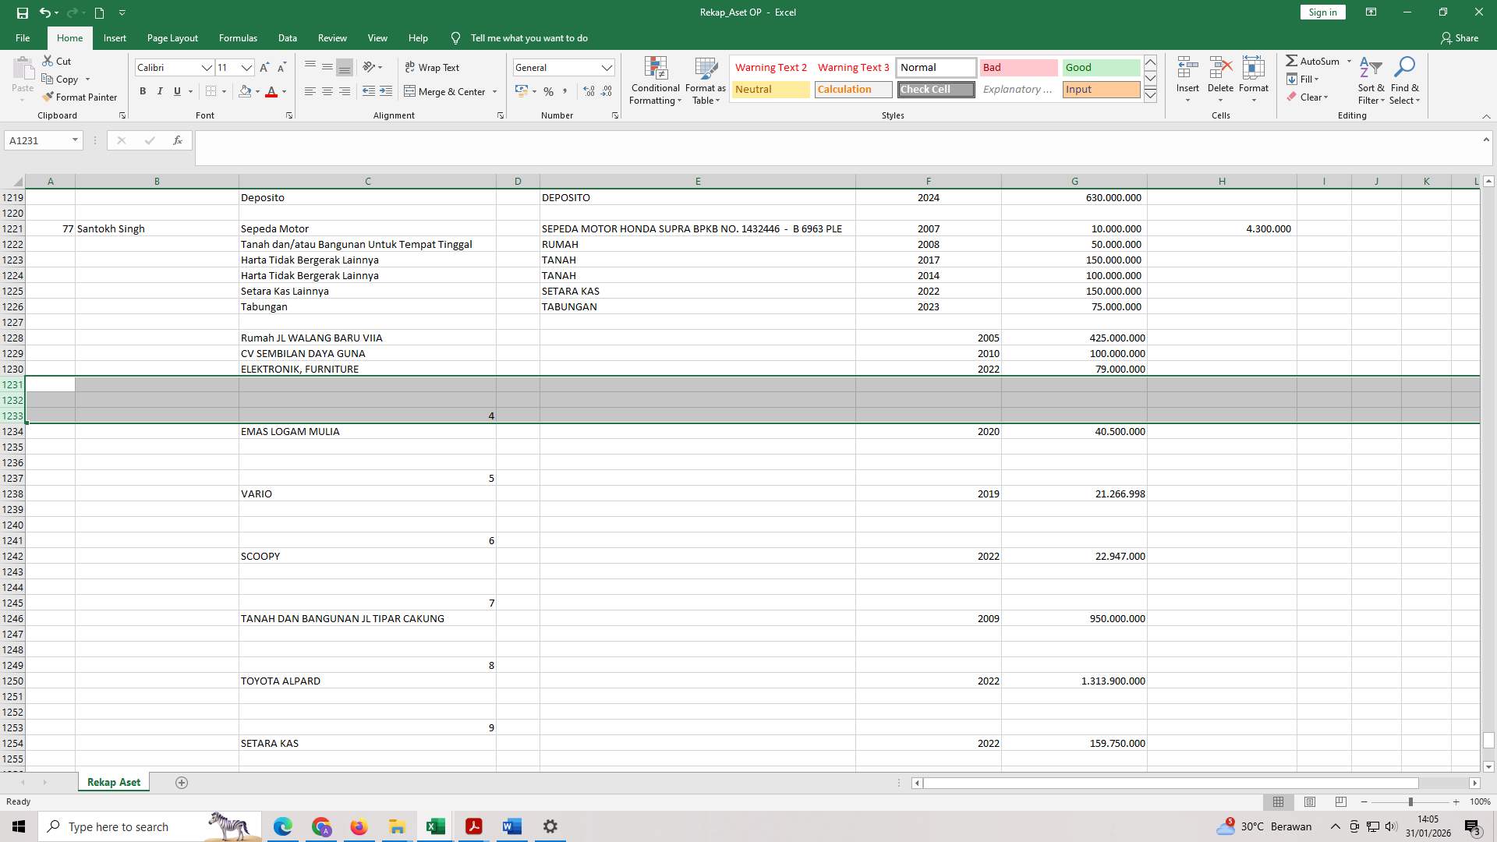The image size is (1497, 842).
Task: Click the Format Painter icon
Action: 80,97
